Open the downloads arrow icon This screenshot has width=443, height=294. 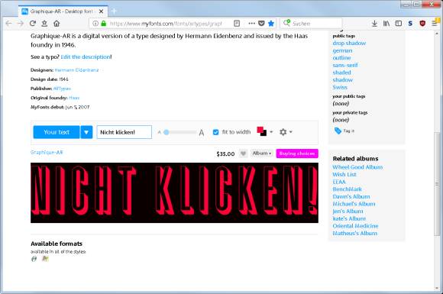[x=374, y=24]
